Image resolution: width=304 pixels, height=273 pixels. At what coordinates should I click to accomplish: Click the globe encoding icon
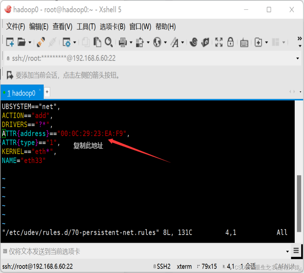pyautogui.click(x=157, y=42)
